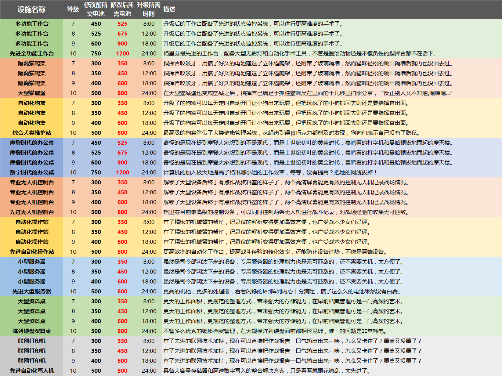Select the 综合犬类维护站 name cell

32,133
